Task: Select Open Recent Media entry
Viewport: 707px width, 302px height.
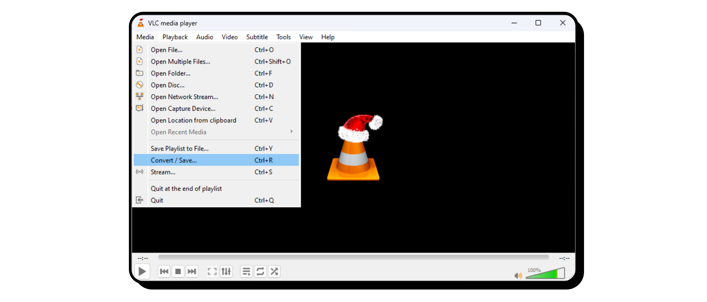Action: pos(216,132)
